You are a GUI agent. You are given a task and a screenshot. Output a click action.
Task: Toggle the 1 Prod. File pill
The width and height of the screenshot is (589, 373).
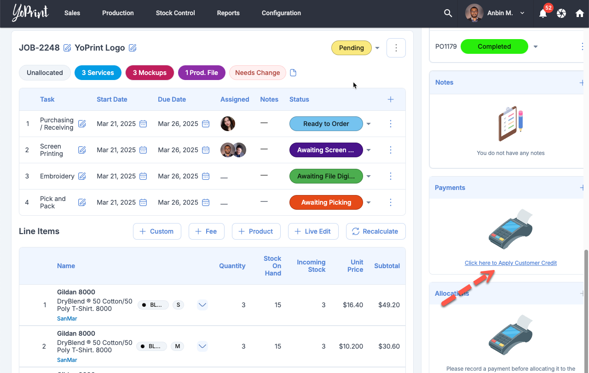(x=201, y=73)
